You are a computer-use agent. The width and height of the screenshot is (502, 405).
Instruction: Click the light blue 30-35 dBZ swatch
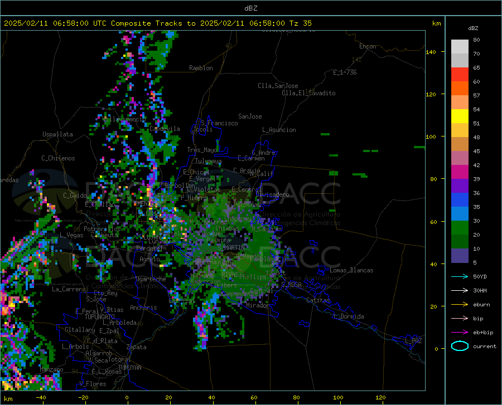(x=460, y=214)
